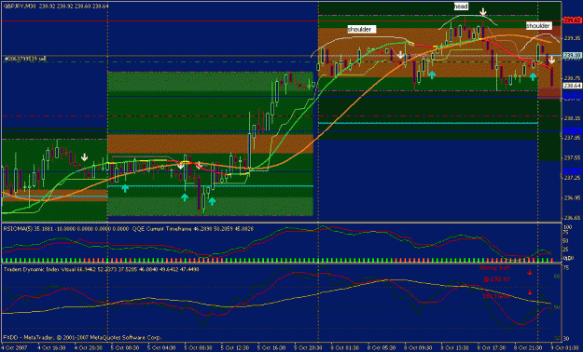Viewport: 583px width, 352px height.
Task: Click the 238.75 price scale value
Action: 573,78
